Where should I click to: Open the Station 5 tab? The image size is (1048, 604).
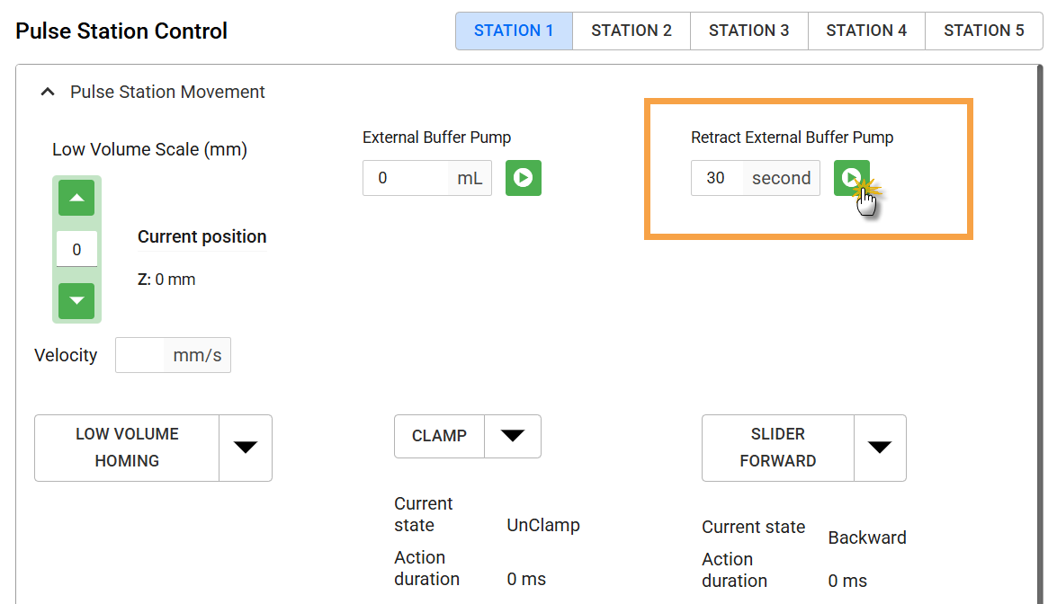(x=983, y=31)
